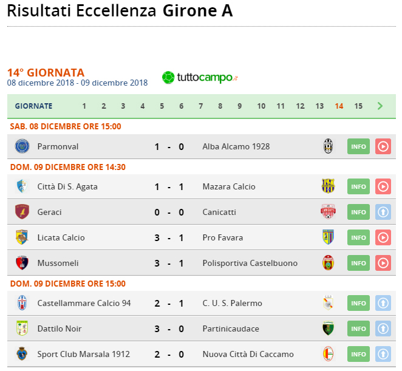Click Parmonval team crest icon
This screenshot has height=371, width=402.
tap(22, 146)
